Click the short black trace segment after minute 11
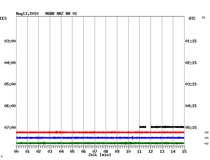Viewport: 210px width, 160px height. click(x=142, y=127)
